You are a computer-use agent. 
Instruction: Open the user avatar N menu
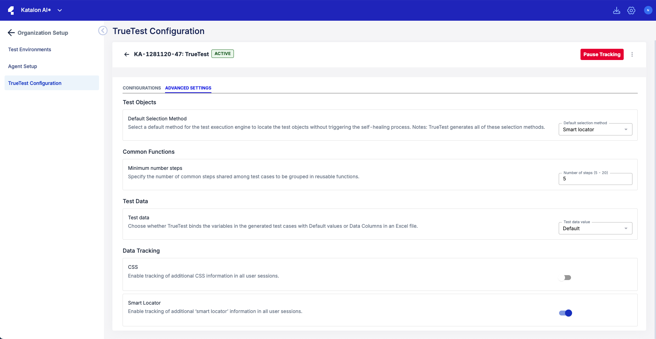(x=648, y=10)
